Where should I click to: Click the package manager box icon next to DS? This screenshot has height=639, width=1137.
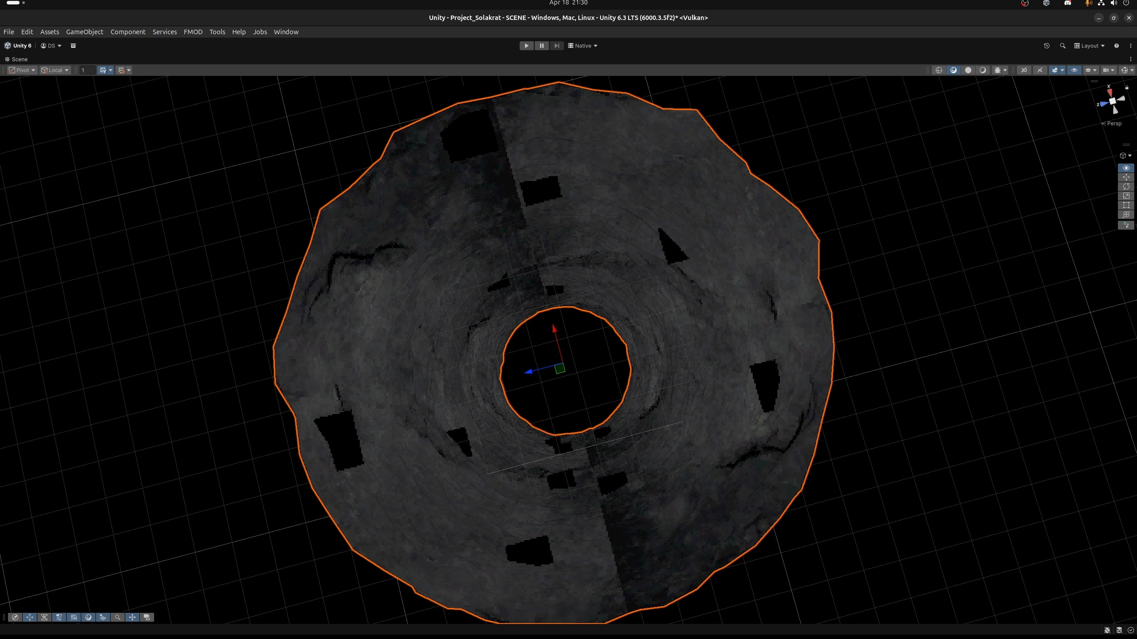point(73,46)
